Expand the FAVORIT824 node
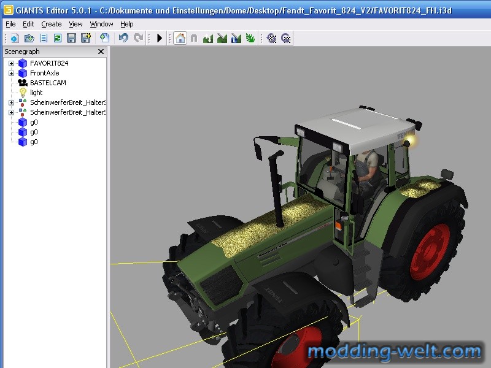Viewport: 491px width, 368px height. (x=11, y=64)
